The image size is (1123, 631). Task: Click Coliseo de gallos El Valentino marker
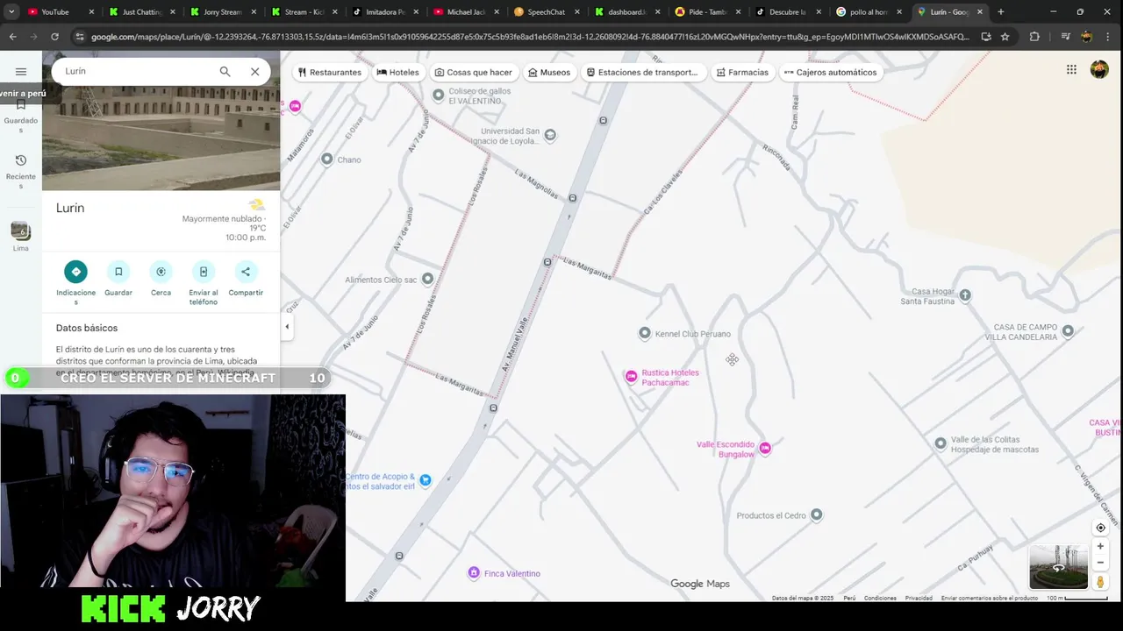point(440,94)
